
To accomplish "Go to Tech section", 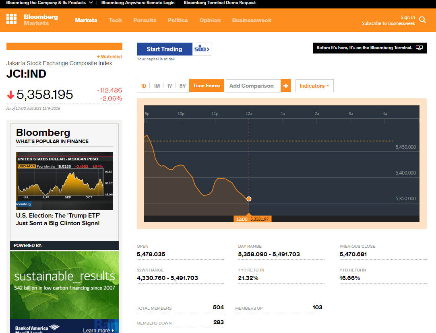I will [115, 20].
